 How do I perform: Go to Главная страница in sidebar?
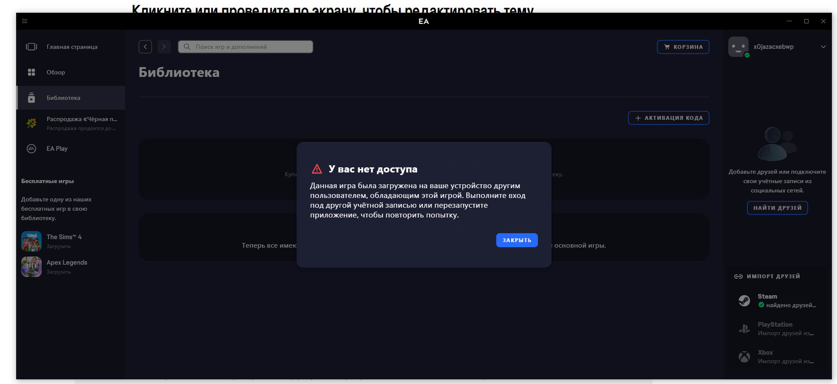pos(71,47)
